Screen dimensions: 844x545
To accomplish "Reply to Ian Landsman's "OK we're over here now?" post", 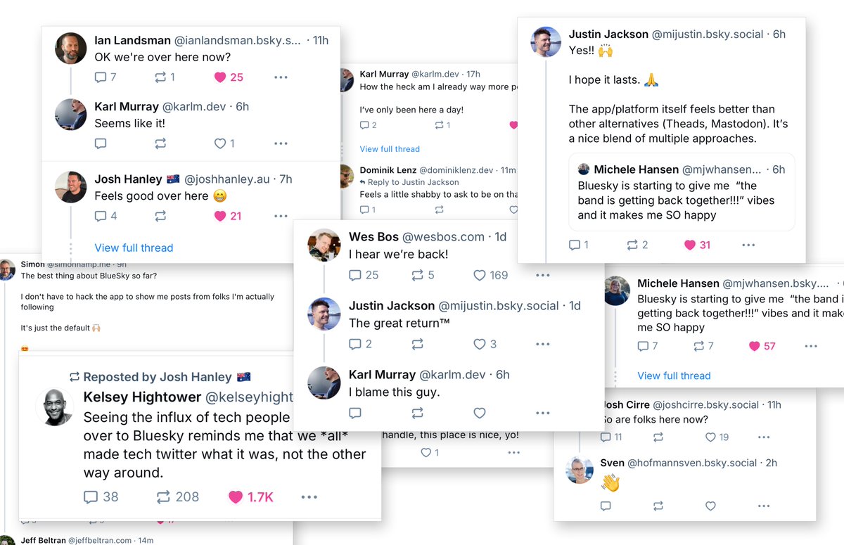I will 100,77.
